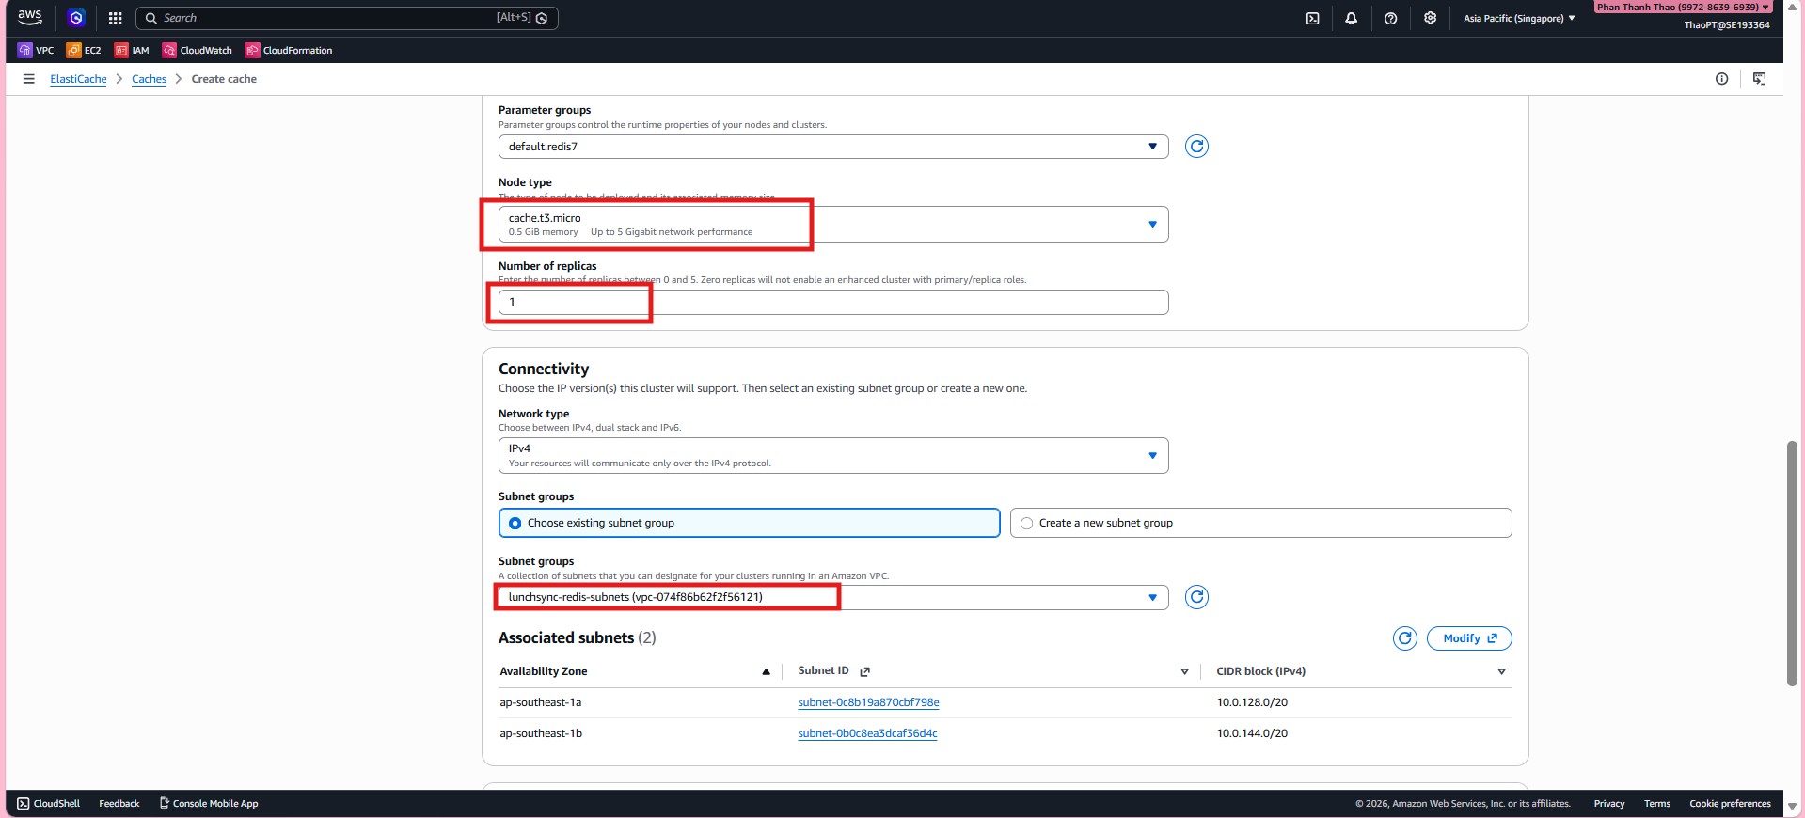Open IAM favorite shortcut
The width and height of the screenshot is (1805, 818).
(132, 50)
